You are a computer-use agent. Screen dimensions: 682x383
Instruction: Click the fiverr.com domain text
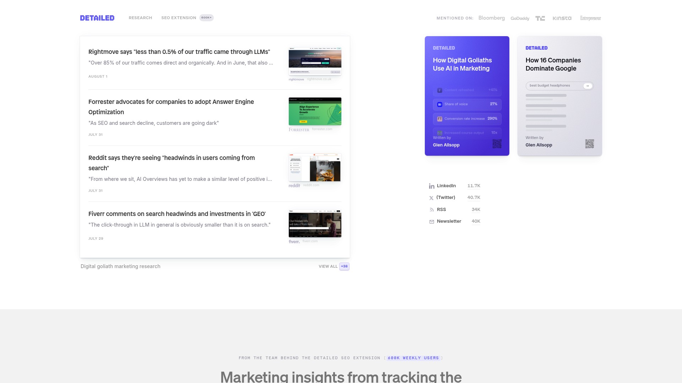[310, 241]
